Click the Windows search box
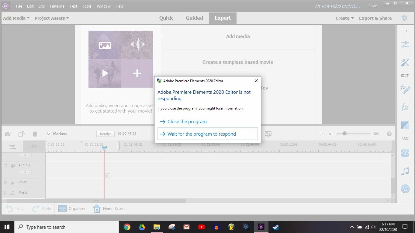The height and width of the screenshot is (233, 415). (x=67, y=227)
